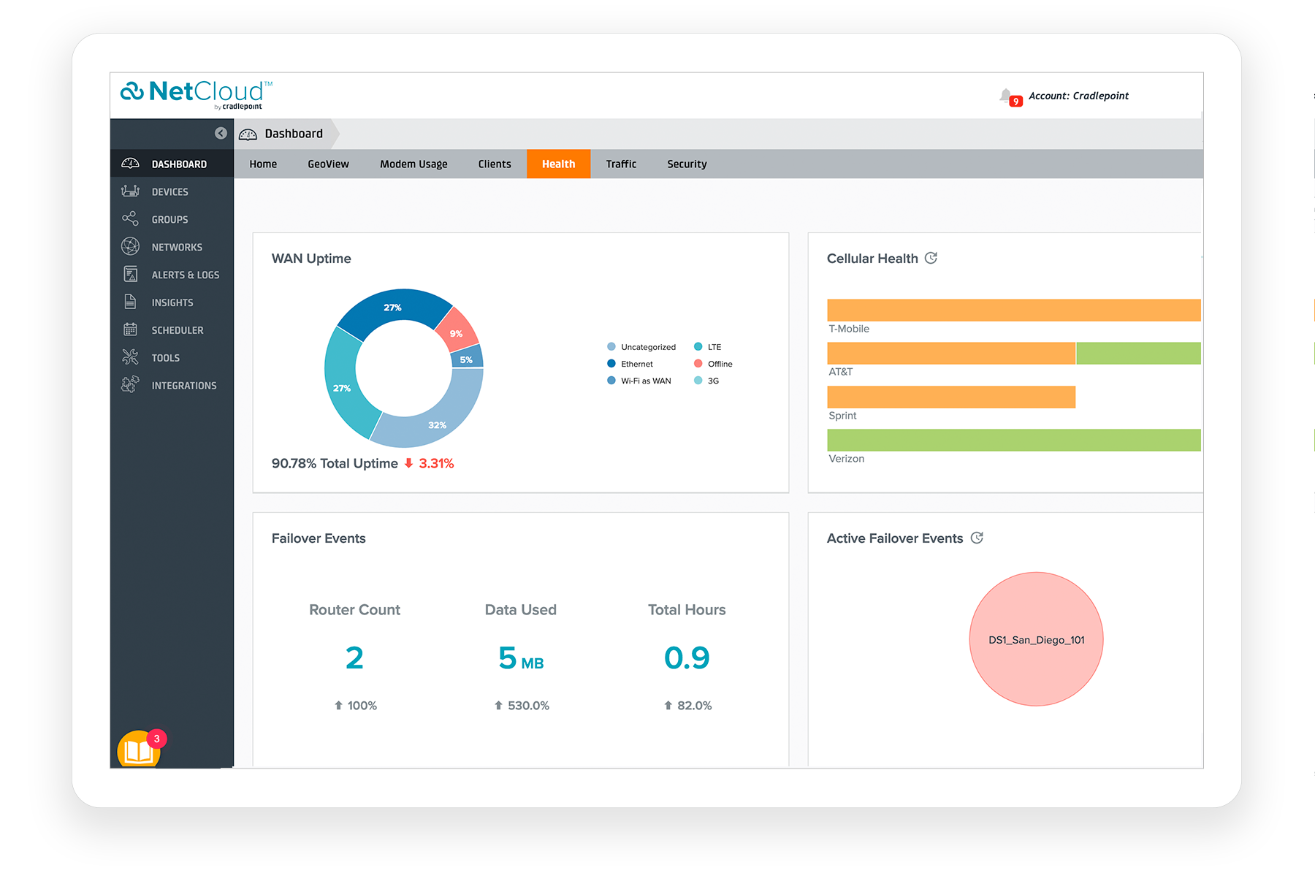Open the GeoView tab
The image size is (1315, 873).
click(x=328, y=164)
